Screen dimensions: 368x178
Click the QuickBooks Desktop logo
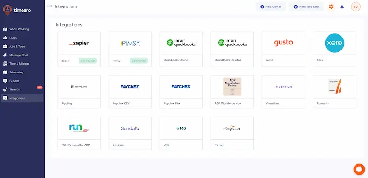(x=232, y=43)
